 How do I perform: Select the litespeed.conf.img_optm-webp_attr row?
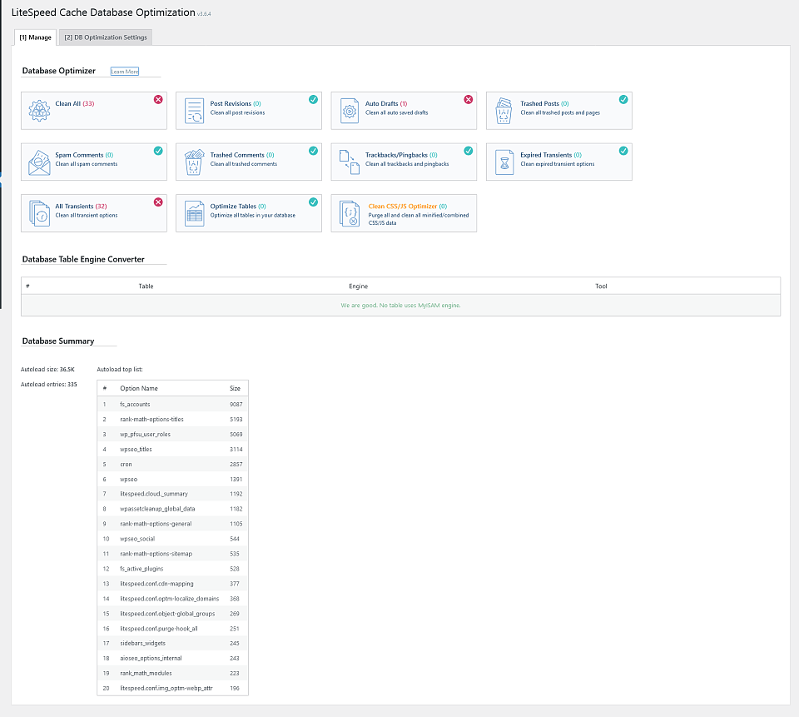(x=173, y=688)
